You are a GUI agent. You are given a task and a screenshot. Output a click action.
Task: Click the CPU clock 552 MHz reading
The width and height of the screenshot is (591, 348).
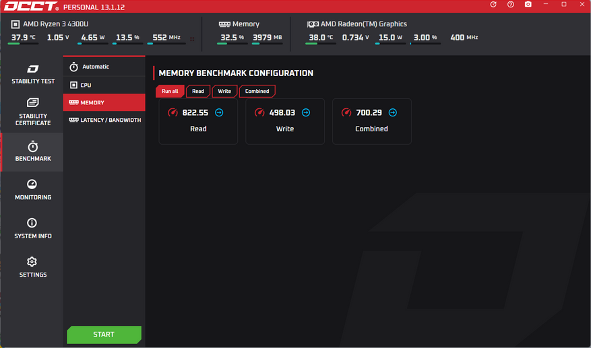(x=166, y=37)
